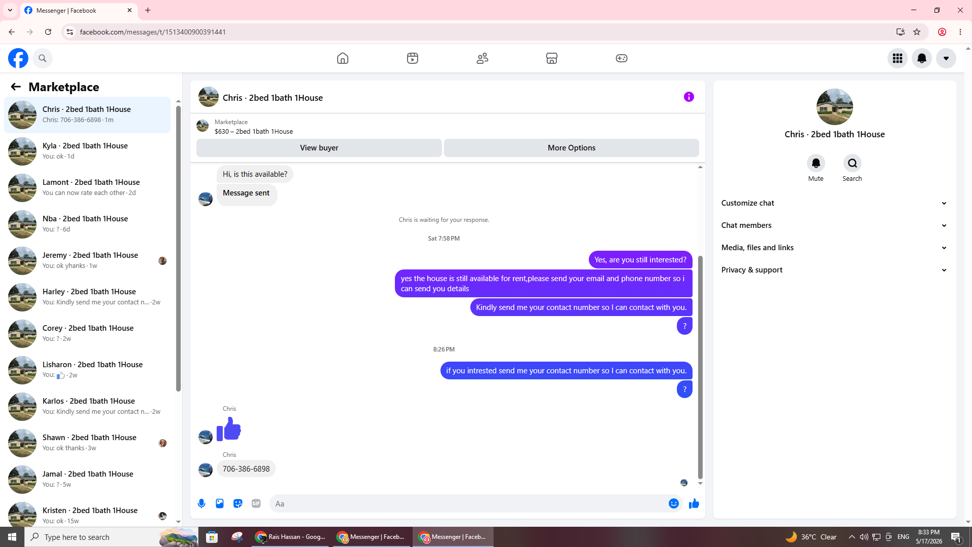Choose a GIF with the GIF icon
This screenshot has height=547, width=972.
tap(256, 503)
